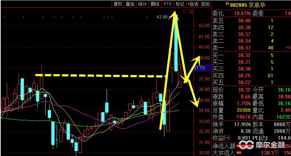
Task: Click the 京泉华 stock name
Action: (x=256, y=5)
